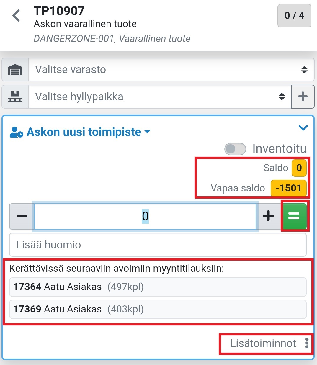Image resolution: width=317 pixels, height=365 pixels.
Task: Expand the Askon uusi toimipiste selector
Action: [89, 132]
